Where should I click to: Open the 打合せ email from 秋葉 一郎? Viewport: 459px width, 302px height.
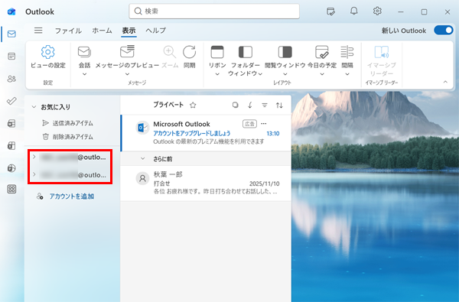coord(206,183)
